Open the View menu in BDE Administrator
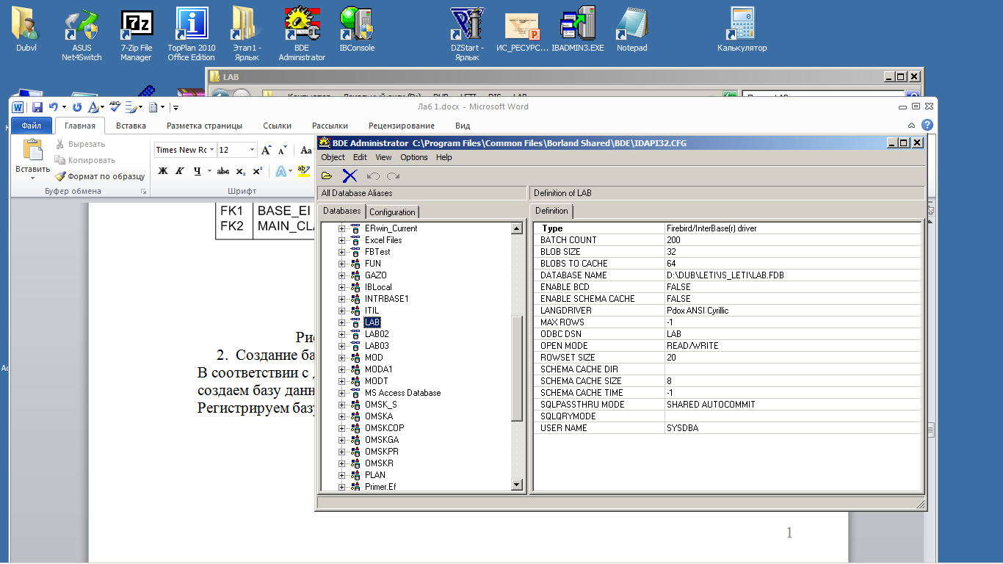This screenshot has width=1003, height=564. coord(384,157)
